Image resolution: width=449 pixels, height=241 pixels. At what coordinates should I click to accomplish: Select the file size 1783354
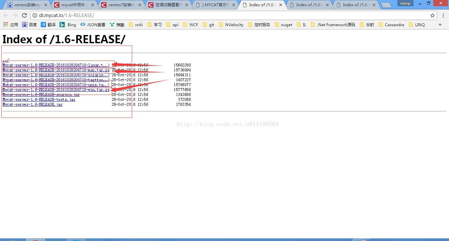pyautogui.click(x=183, y=104)
